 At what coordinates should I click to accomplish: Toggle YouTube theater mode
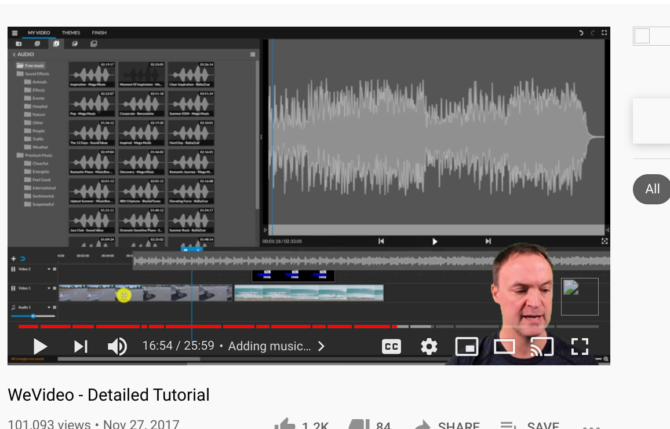(504, 347)
